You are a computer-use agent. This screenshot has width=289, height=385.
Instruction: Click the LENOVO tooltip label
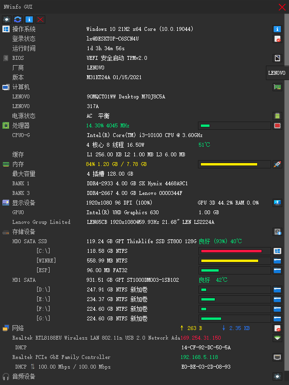coord(277,73)
